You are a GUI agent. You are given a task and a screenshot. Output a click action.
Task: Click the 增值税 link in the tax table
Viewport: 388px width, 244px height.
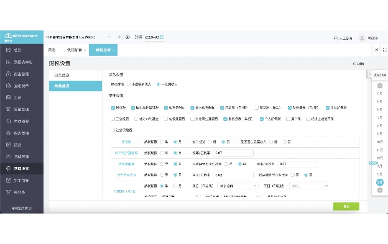pyautogui.click(x=126, y=142)
